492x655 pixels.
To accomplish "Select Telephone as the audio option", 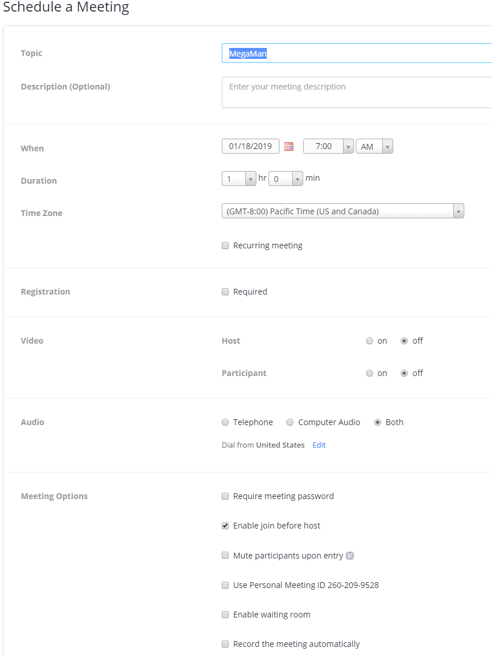I will click(225, 422).
